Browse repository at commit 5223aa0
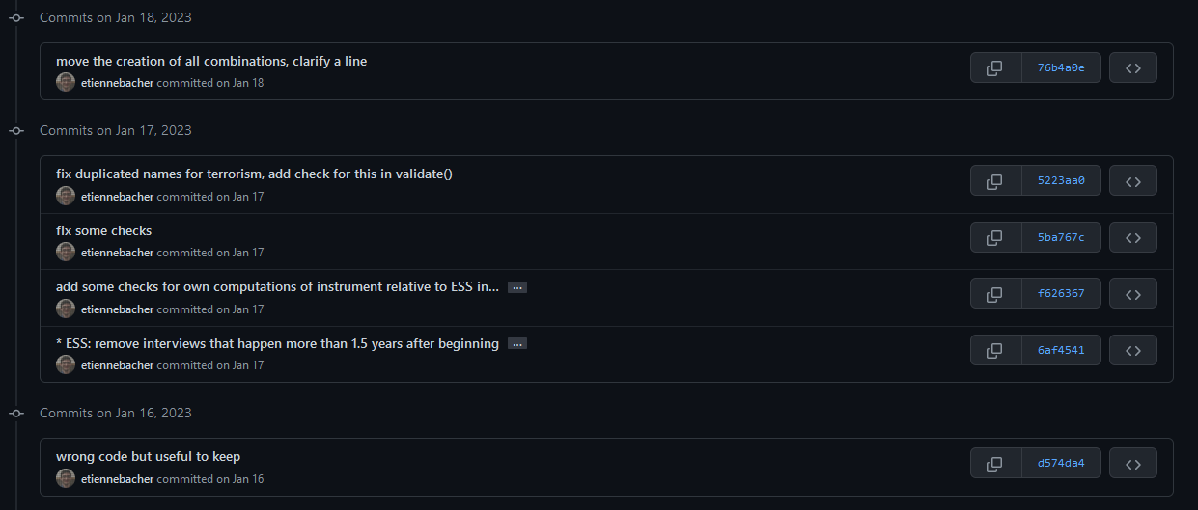This screenshot has width=1198, height=510. [1132, 180]
